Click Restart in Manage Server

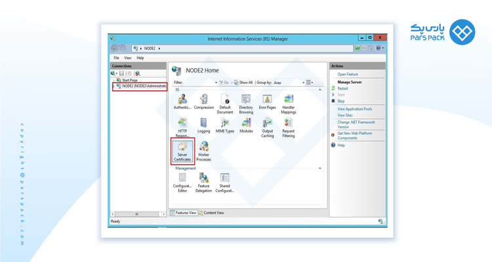point(342,88)
